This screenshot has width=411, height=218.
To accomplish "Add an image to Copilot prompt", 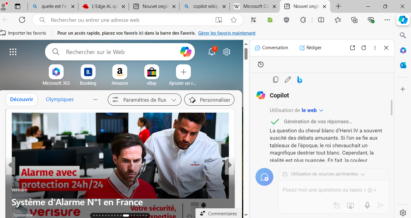I will (x=337, y=206).
